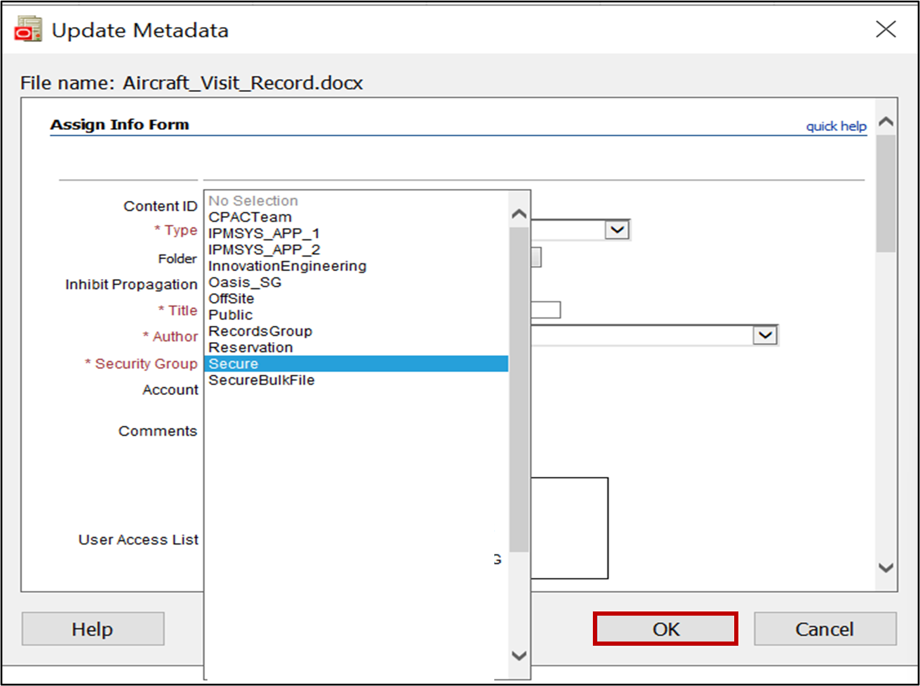This screenshot has height=686, width=920.
Task: Choose IPMSYS_APP_2 in the dropdown list
Action: (x=264, y=250)
